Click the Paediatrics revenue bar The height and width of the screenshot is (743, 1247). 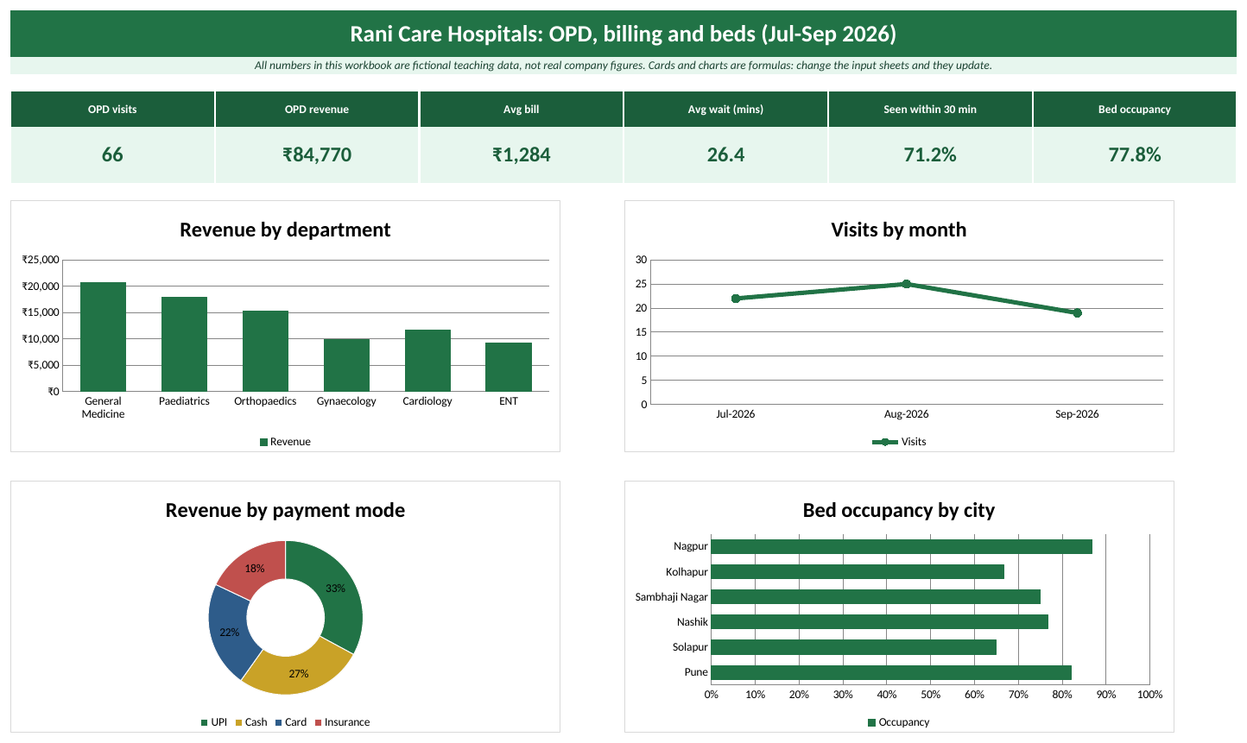pyautogui.click(x=184, y=344)
